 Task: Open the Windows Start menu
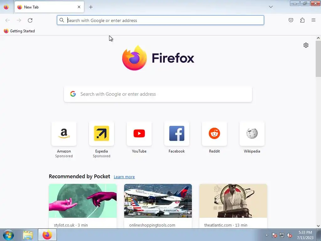pyautogui.click(x=8, y=235)
